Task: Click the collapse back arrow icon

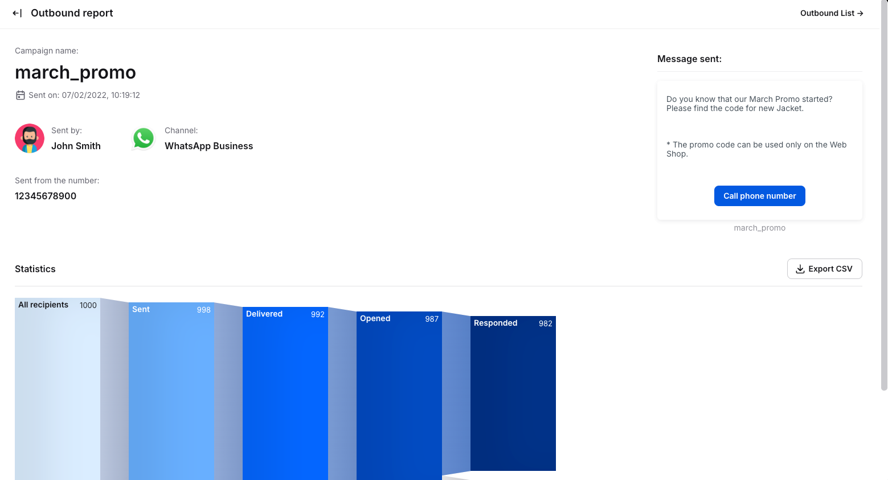Action: pyautogui.click(x=17, y=13)
